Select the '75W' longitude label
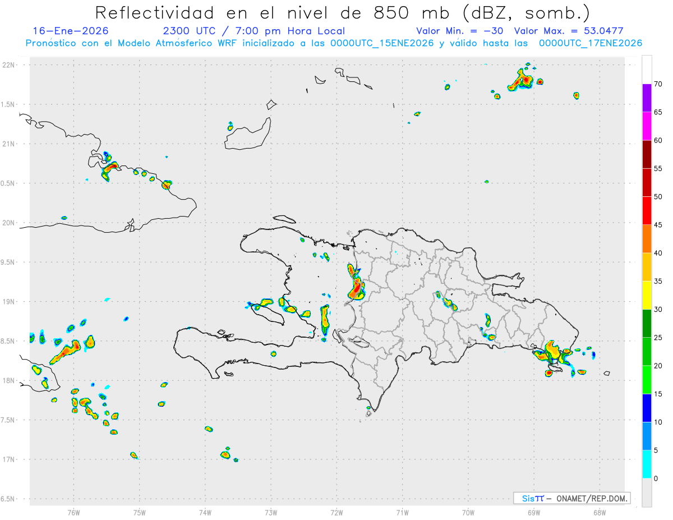 click(x=139, y=513)
